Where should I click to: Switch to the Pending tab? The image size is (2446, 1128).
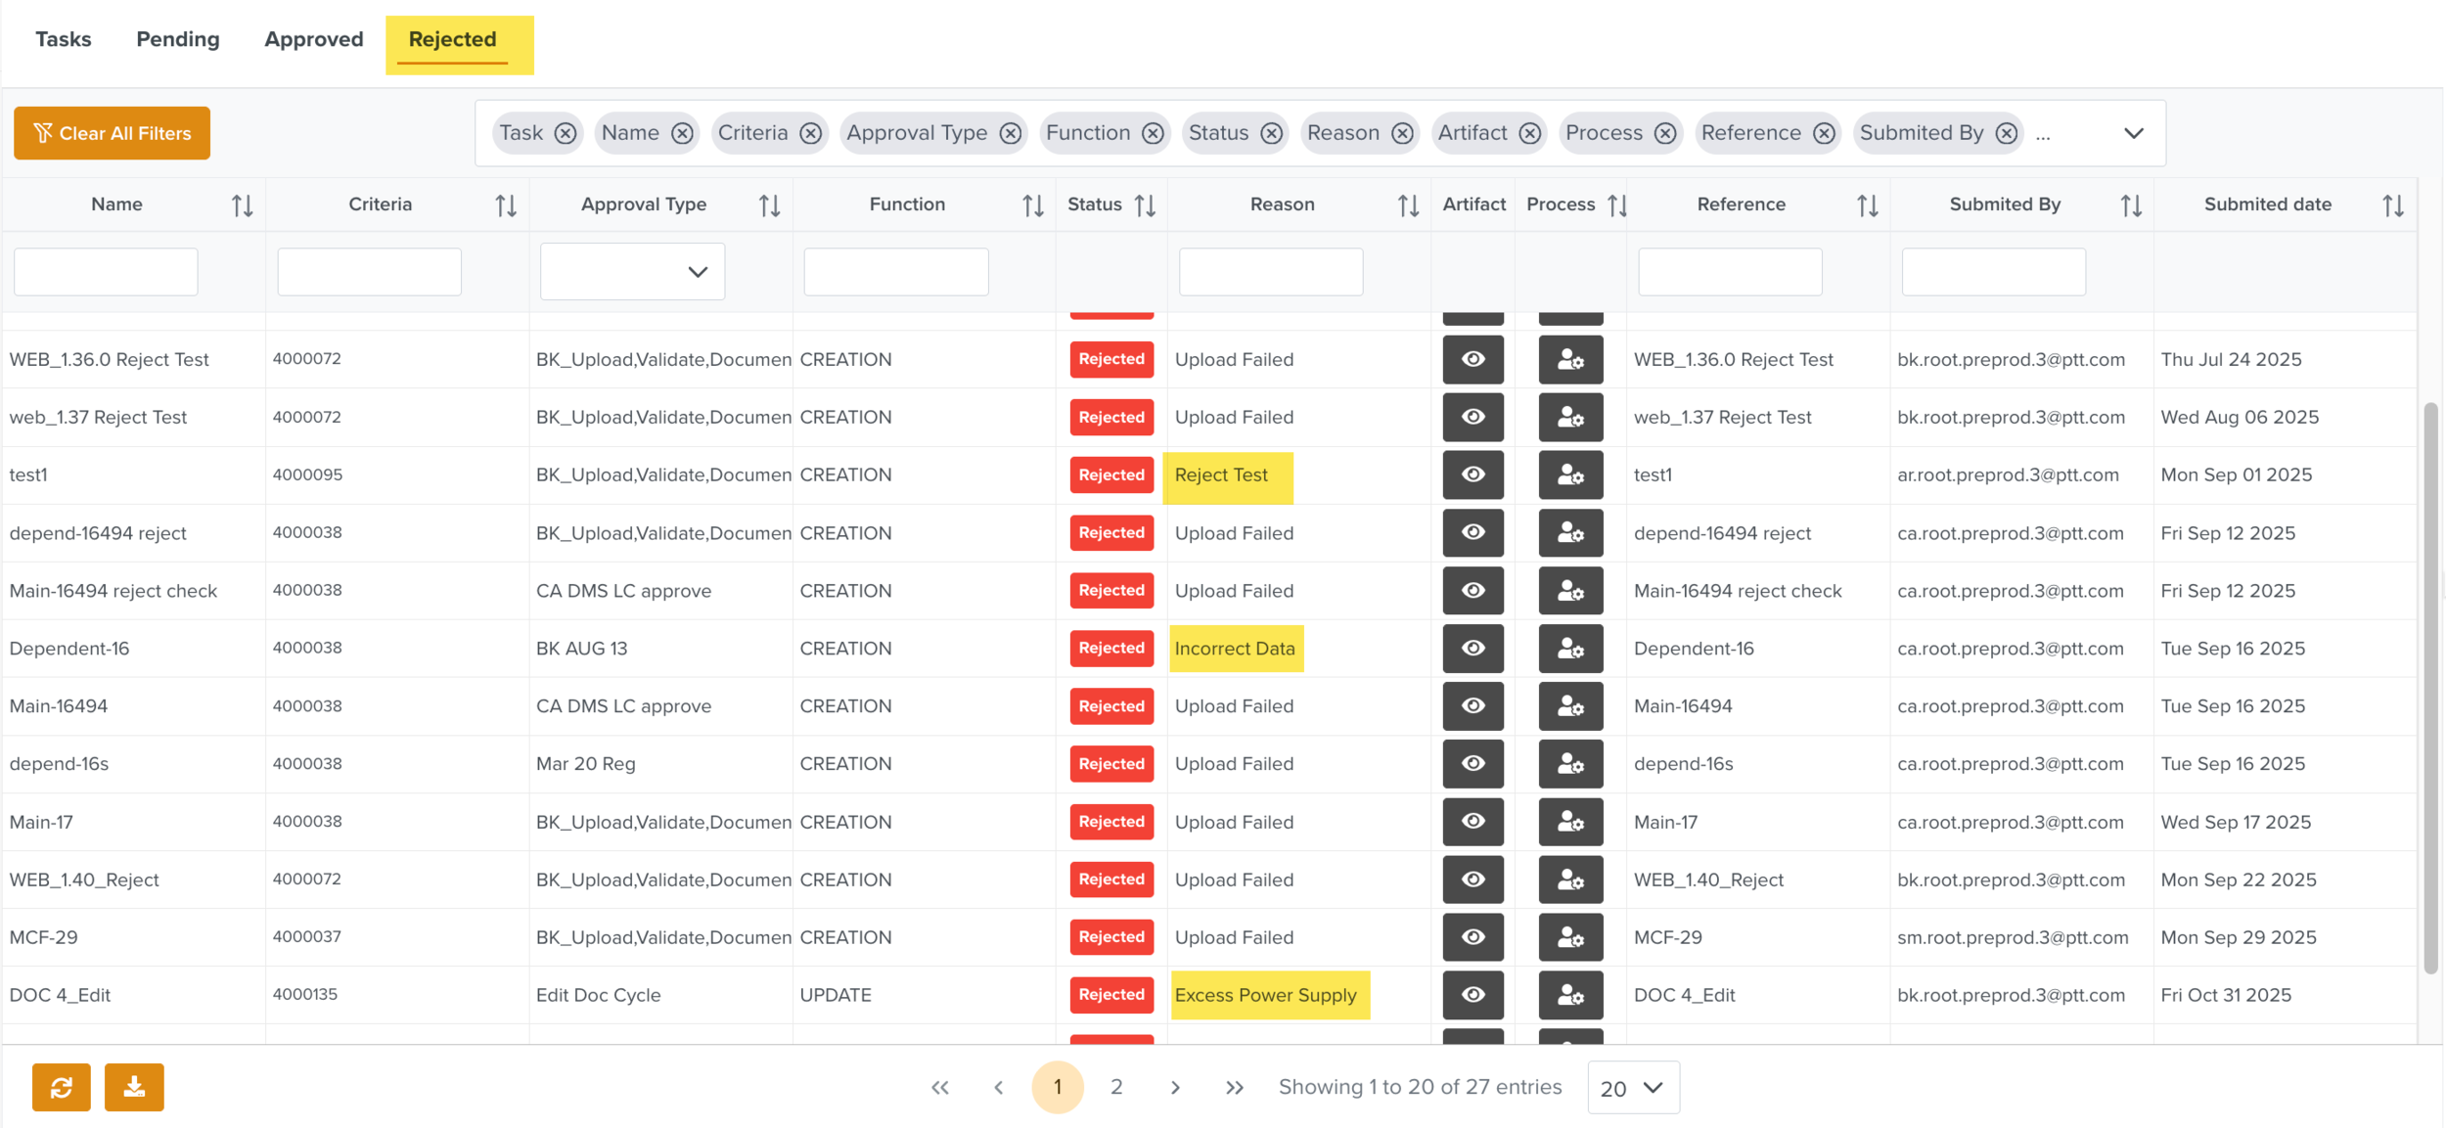point(177,39)
